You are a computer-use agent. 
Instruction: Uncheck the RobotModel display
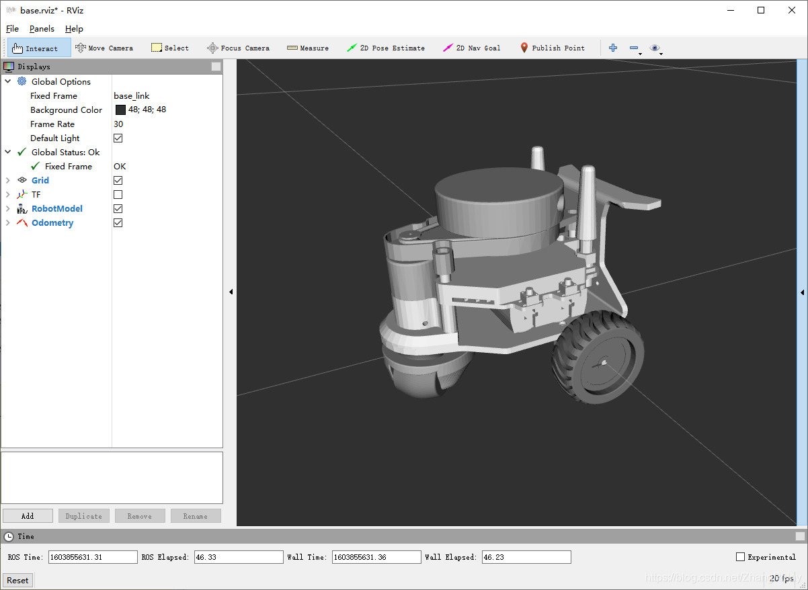click(x=118, y=209)
